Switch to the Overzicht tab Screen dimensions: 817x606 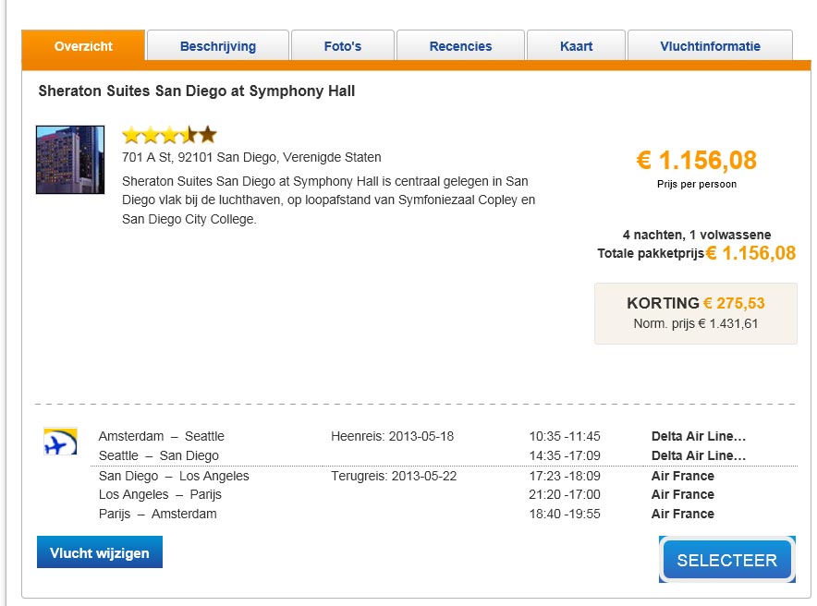point(83,46)
